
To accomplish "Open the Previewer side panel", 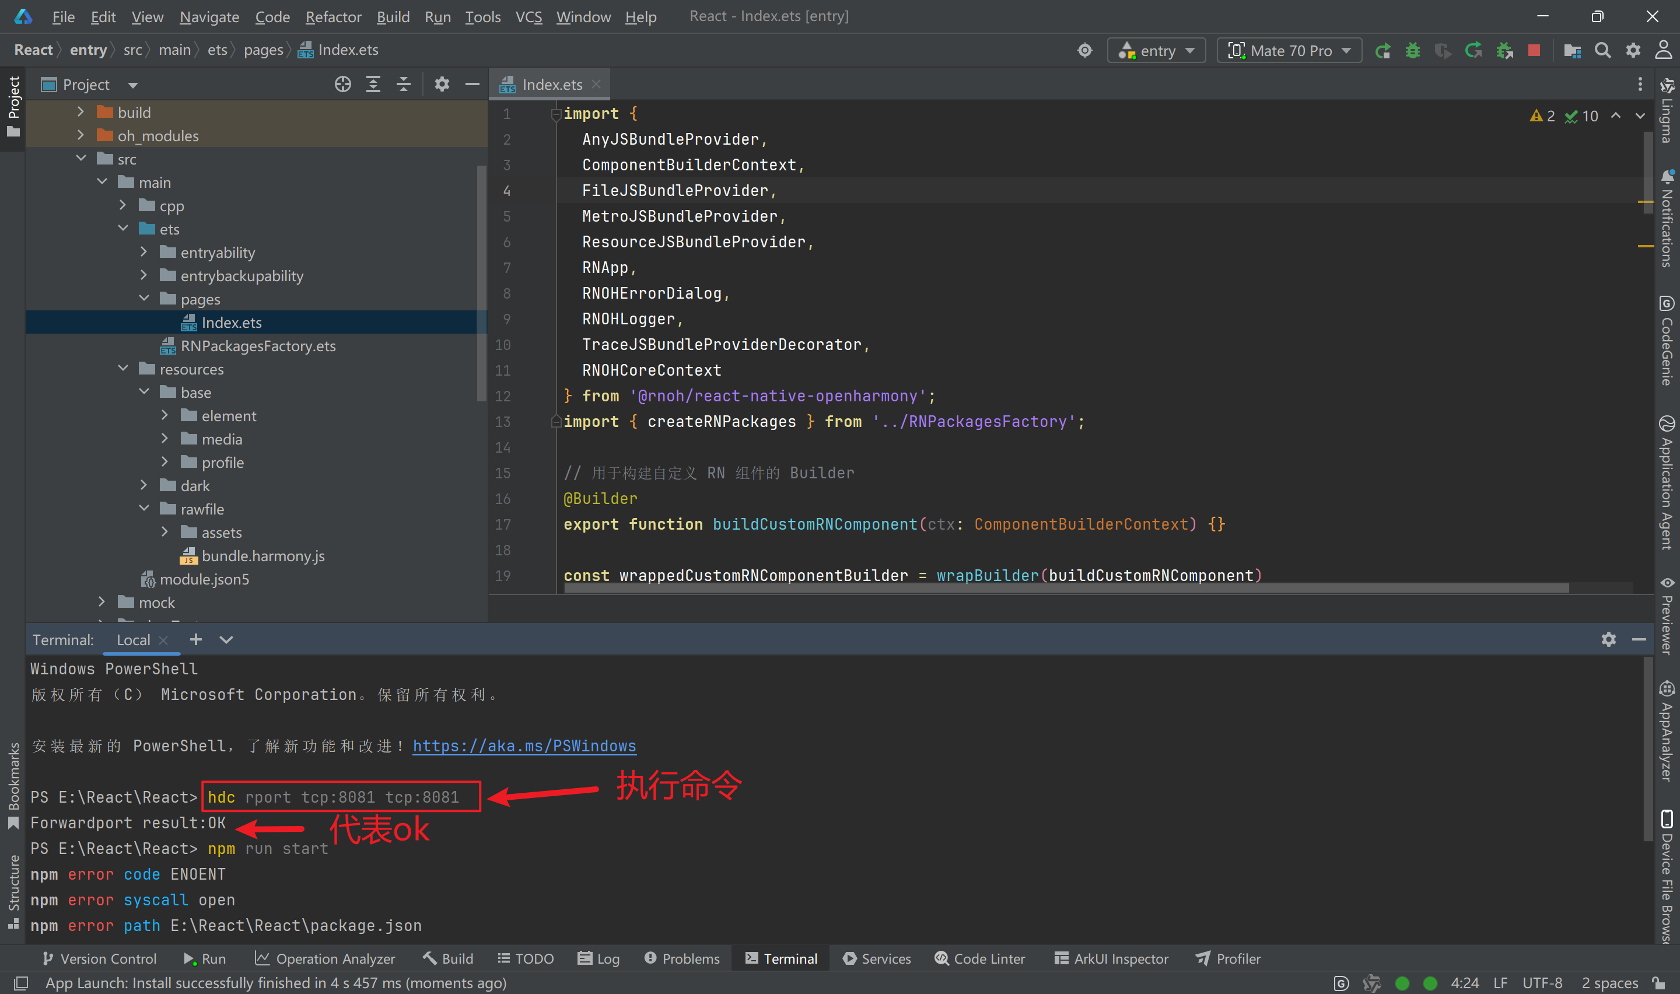I will pyautogui.click(x=1667, y=616).
